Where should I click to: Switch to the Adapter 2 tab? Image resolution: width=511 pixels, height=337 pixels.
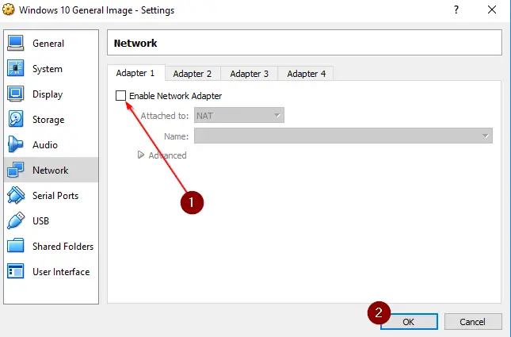point(193,74)
